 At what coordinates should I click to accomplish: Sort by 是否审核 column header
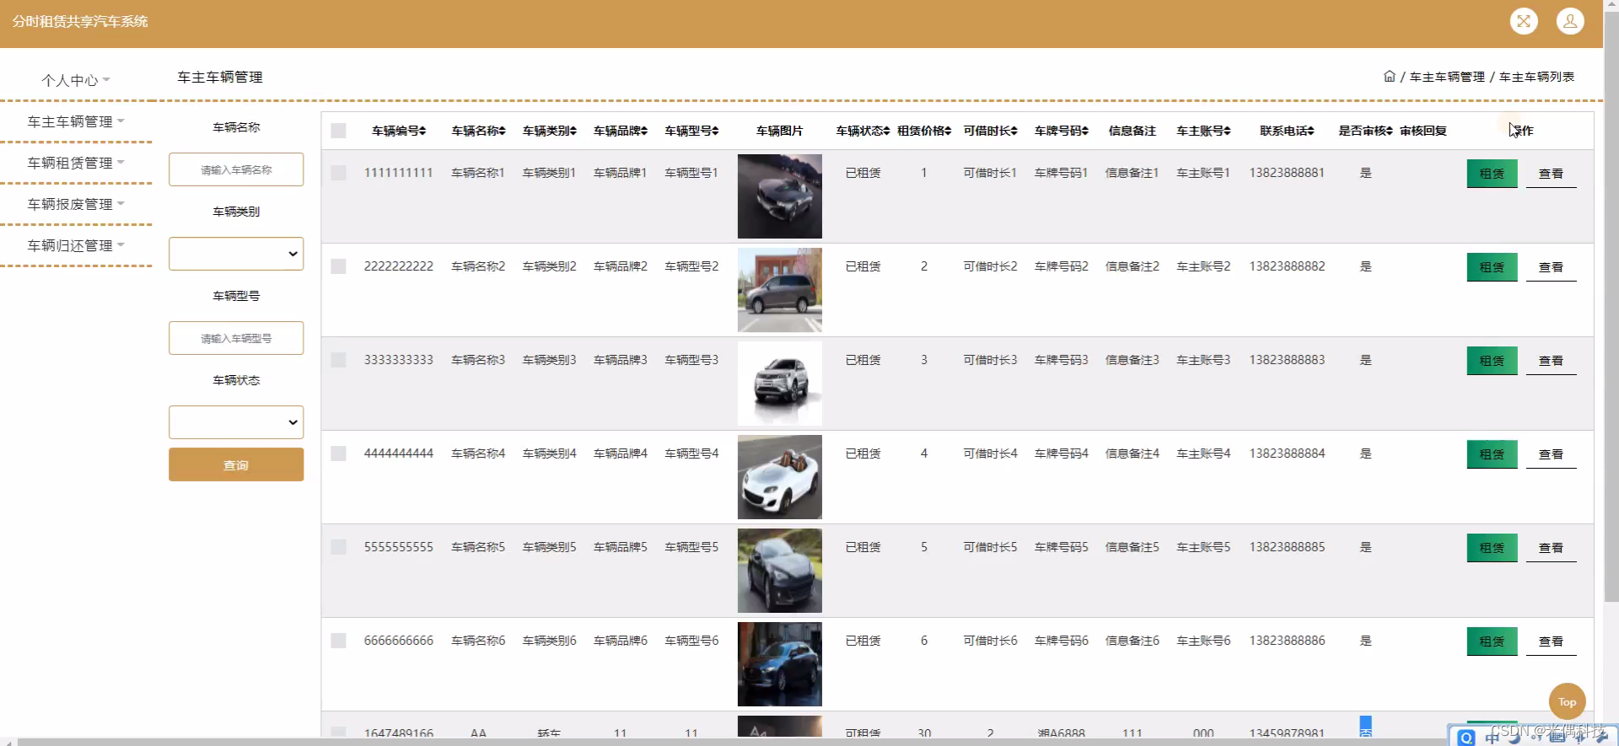coord(1365,131)
